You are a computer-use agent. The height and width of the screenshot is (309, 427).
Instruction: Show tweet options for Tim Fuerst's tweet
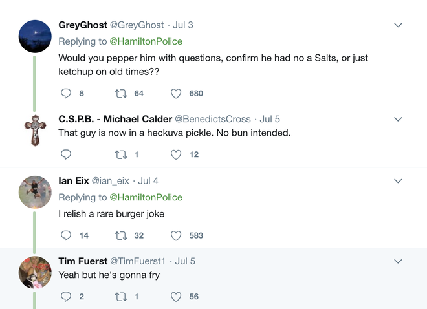coord(399,261)
